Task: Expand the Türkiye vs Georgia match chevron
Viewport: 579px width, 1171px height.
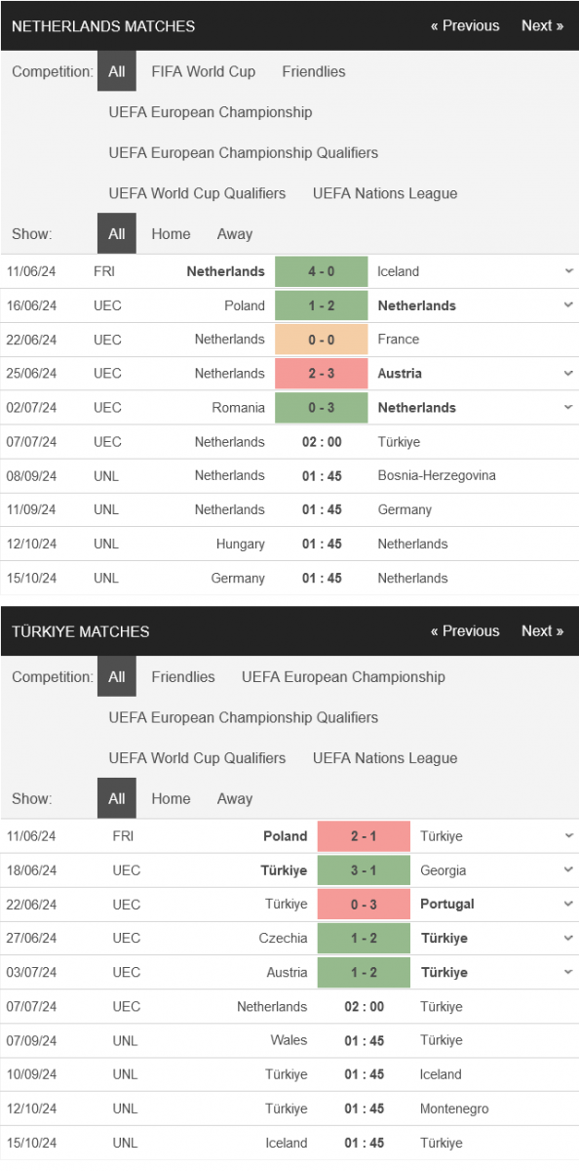Action: (568, 870)
